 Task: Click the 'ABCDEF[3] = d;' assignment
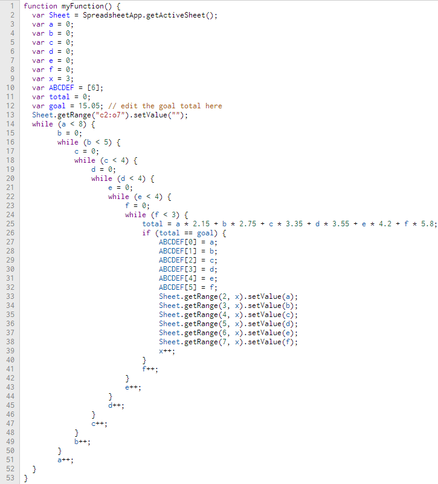pos(188,269)
